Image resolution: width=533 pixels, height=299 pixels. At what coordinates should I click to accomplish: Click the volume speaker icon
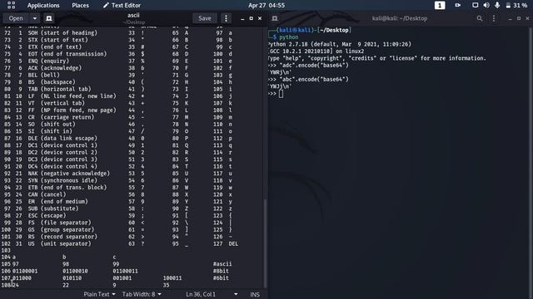486,6
